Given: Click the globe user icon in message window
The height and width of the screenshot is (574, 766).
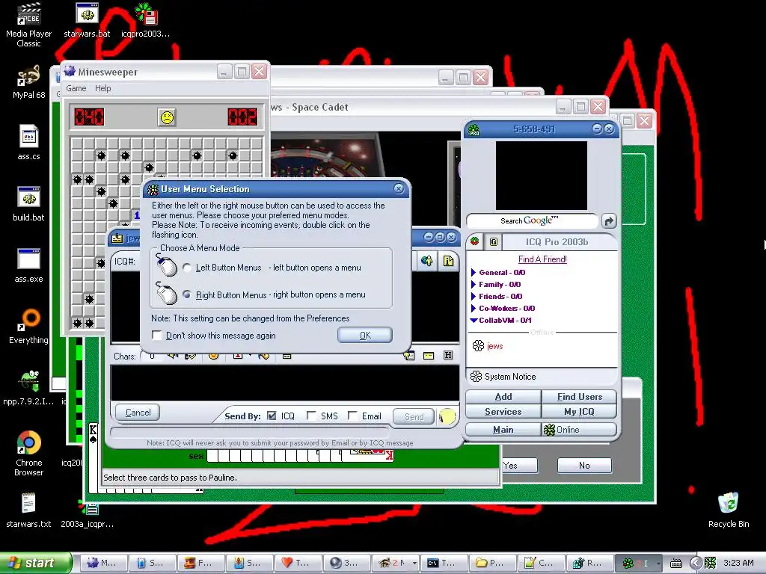Looking at the screenshot, I should 427,261.
